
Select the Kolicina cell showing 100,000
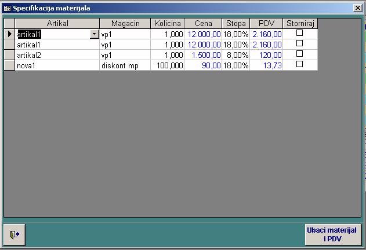coord(167,65)
